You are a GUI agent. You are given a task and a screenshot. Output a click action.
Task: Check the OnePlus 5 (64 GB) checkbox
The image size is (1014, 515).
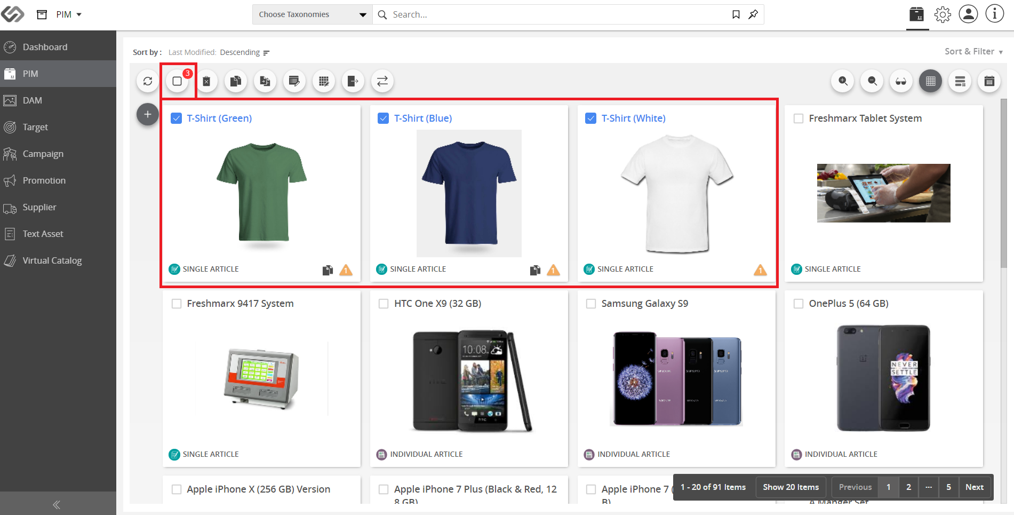[x=799, y=304]
